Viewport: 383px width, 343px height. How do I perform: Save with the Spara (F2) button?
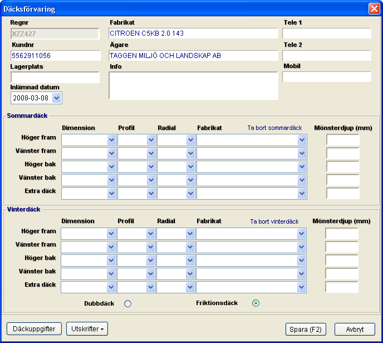pos(306,330)
